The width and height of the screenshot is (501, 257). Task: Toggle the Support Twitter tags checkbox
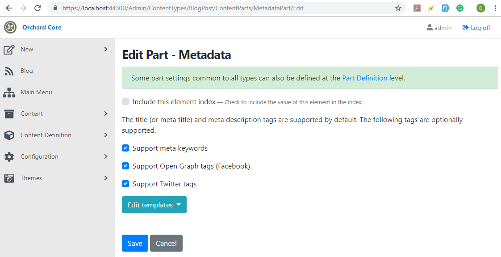[125, 184]
